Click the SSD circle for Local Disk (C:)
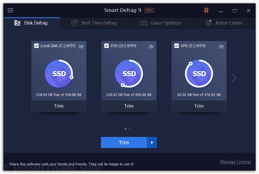 click(59, 74)
